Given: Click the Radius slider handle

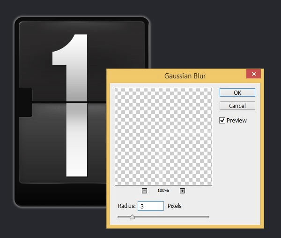Looking at the screenshot, I should click(x=132, y=217).
